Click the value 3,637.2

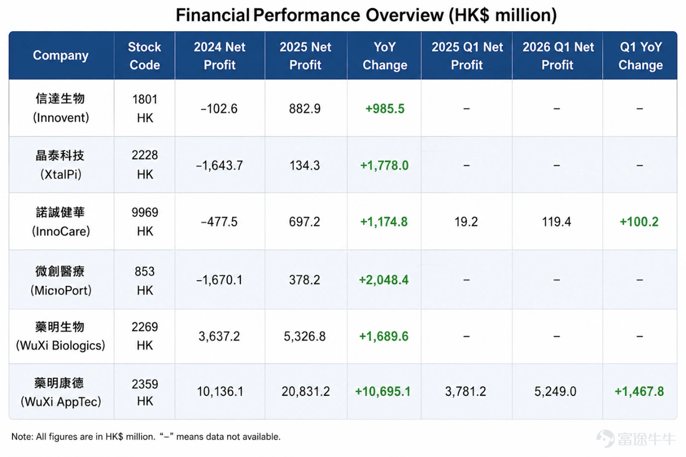click(x=219, y=336)
